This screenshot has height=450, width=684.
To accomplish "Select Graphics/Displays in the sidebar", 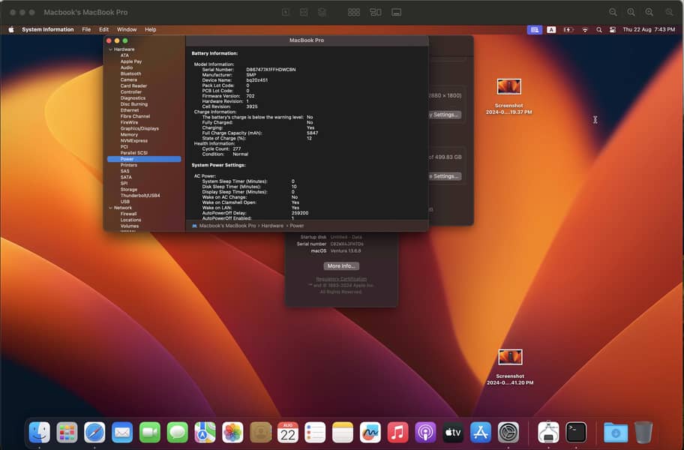I will [139, 128].
